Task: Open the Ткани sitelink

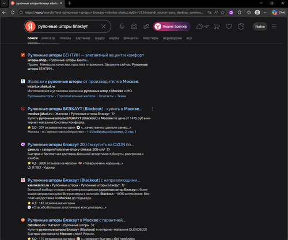Action: (x=122, y=96)
